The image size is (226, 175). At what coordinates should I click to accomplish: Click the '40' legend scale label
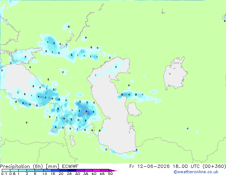coord(94,174)
